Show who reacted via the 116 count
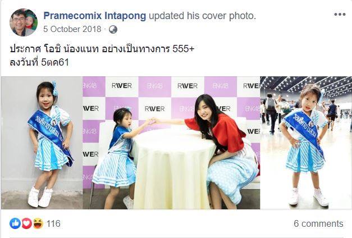The width and height of the screenshot is (352, 238). point(53,223)
